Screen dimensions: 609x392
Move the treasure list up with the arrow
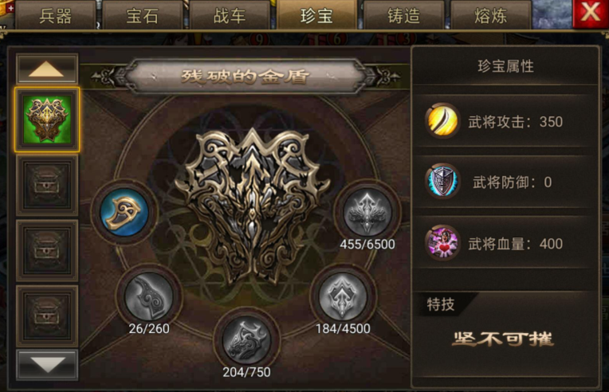coord(46,69)
